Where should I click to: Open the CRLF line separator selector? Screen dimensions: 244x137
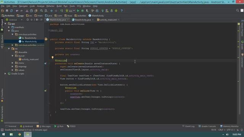click(x=222, y=130)
